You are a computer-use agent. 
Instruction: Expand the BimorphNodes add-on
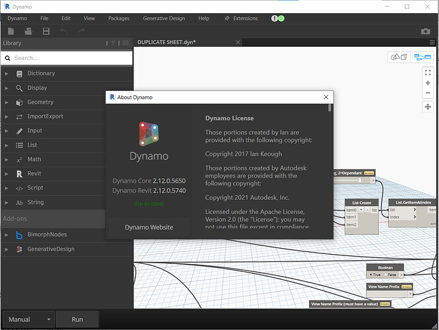click(x=7, y=235)
